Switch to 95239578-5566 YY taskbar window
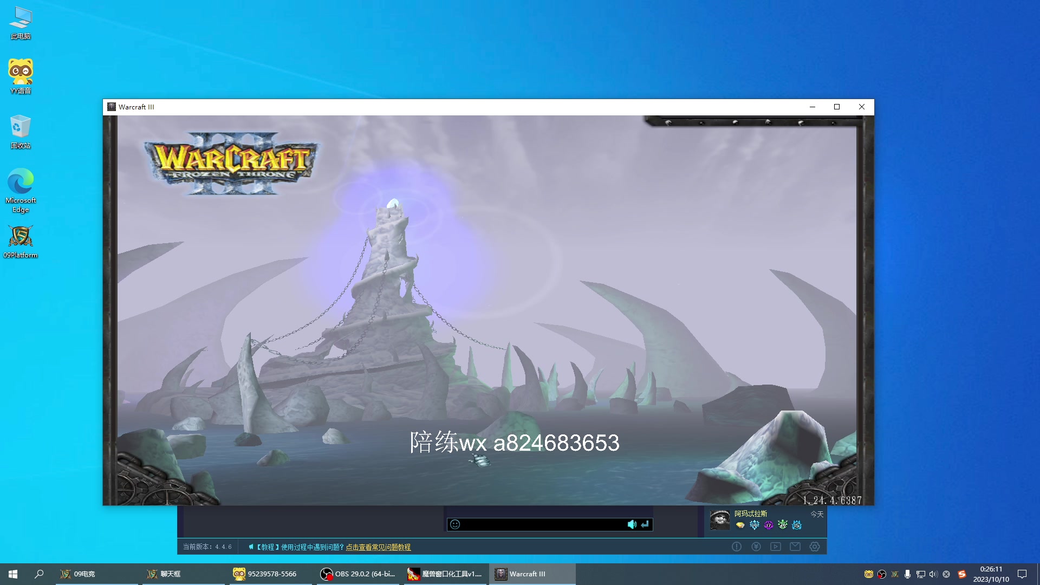The image size is (1040, 585). point(271,574)
